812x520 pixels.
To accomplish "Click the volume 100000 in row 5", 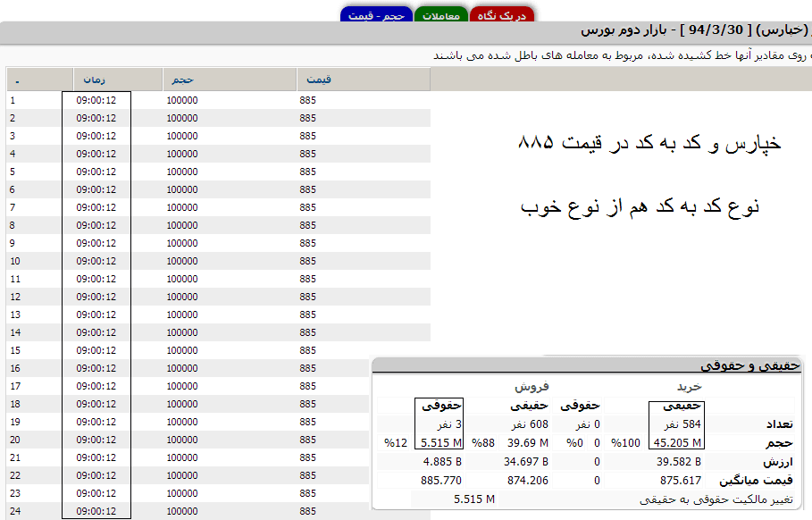I will click(182, 172).
